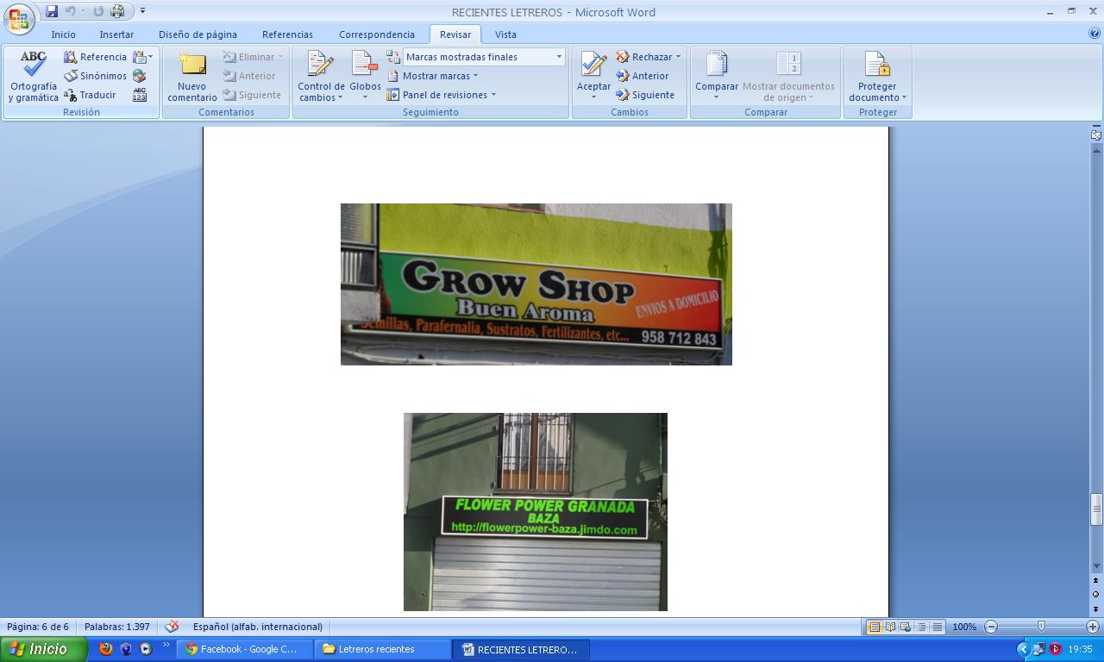Switch to the Insertar tab
Viewport: 1104px width, 662px height.
tap(116, 34)
